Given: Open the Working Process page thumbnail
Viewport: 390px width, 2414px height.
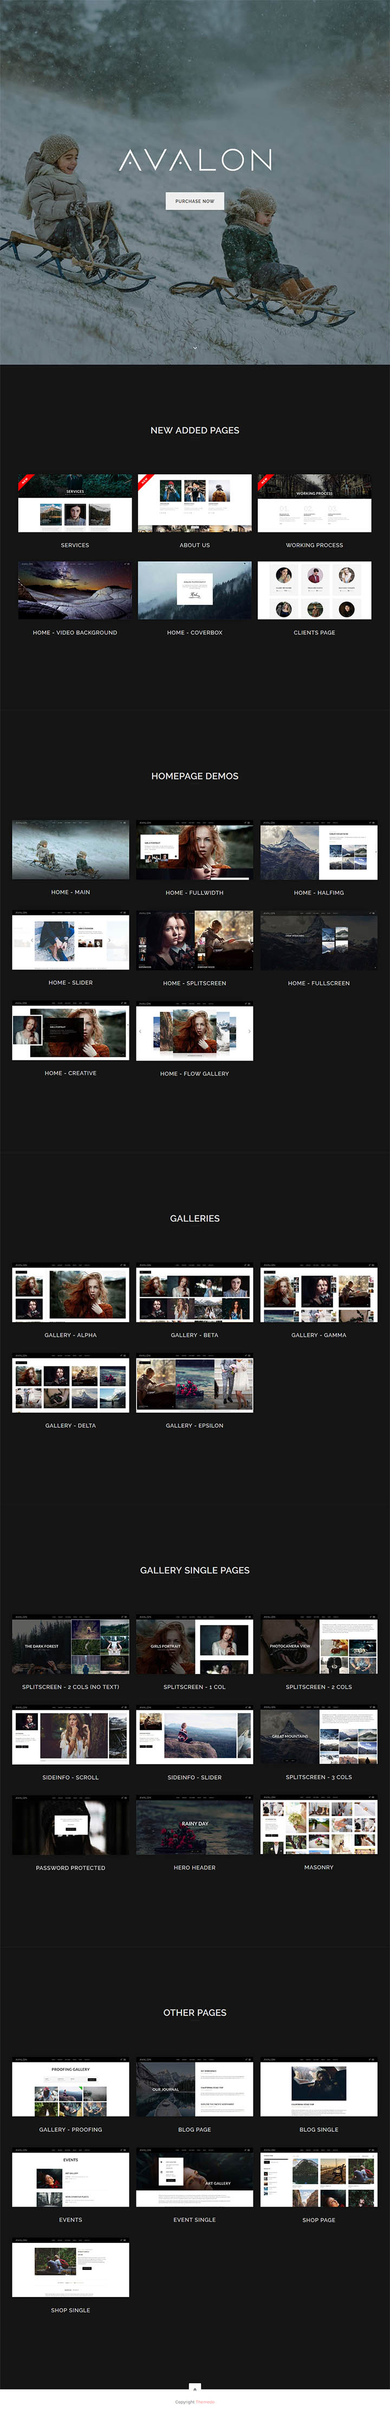Looking at the screenshot, I should (315, 503).
